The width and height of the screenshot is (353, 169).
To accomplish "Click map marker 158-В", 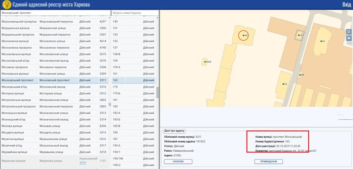I will (x=205, y=62).
